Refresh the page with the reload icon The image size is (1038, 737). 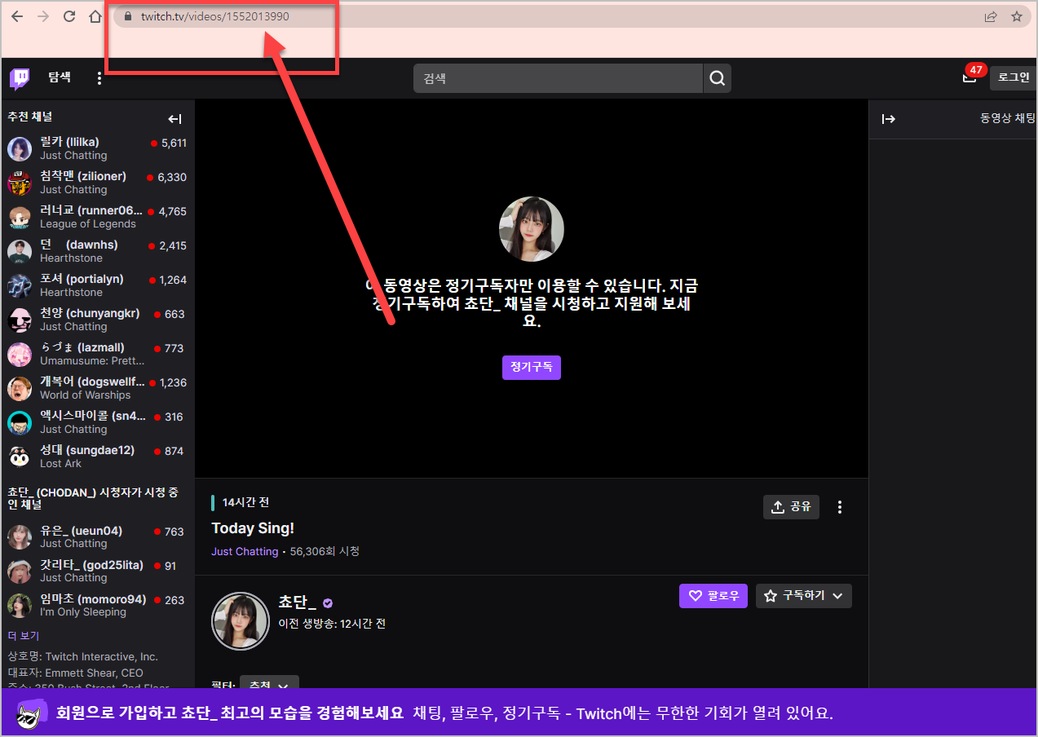(x=68, y=15)
